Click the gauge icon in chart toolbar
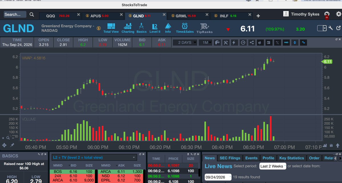Viewport: 342px width, 183px height. (243, 43)
